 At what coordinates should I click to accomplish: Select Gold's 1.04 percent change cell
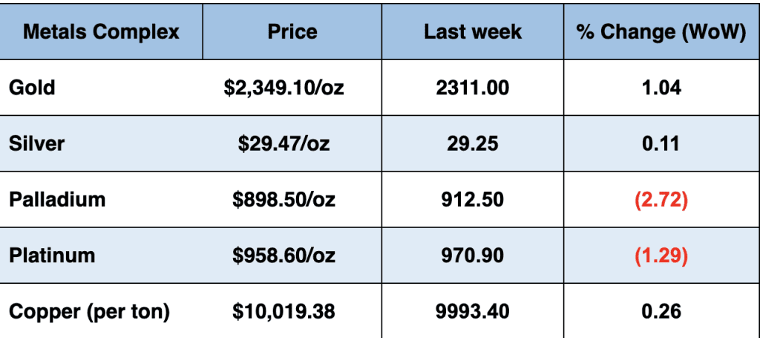tap(661, 88)
